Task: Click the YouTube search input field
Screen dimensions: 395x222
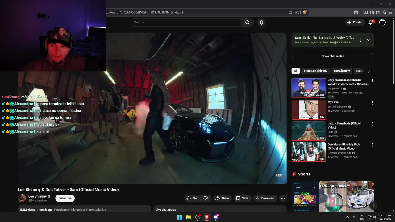Action: (x=186, y=22)
